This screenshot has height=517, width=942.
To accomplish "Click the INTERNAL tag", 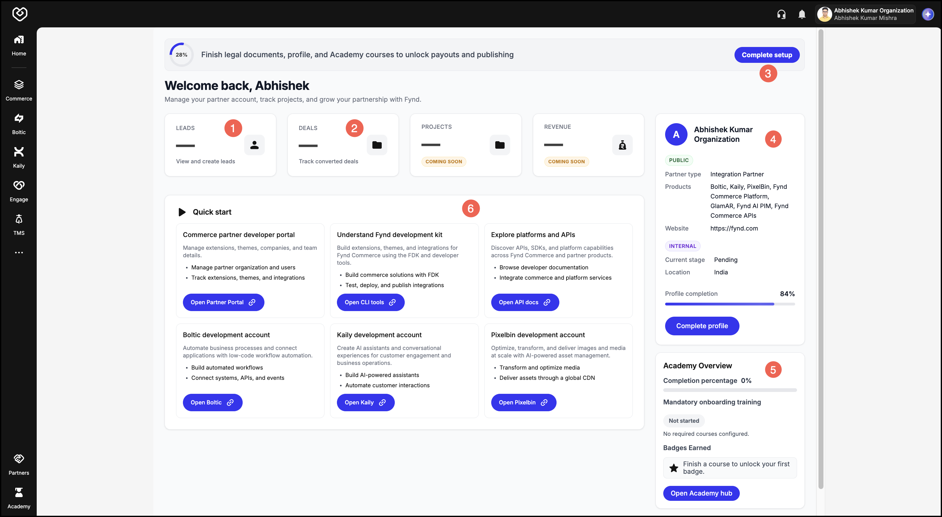I will (682, 246).
